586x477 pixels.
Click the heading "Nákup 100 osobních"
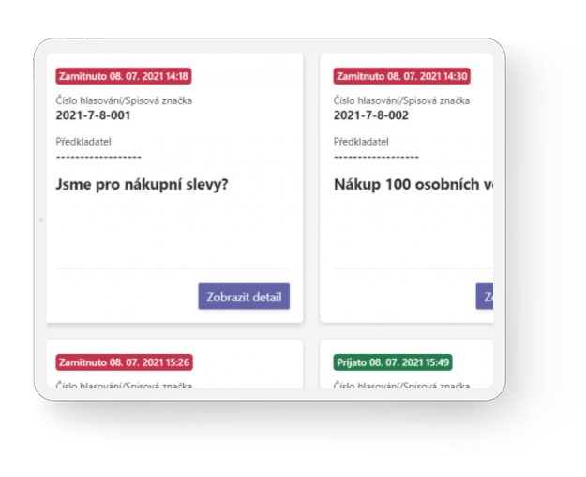[x=413, y=184]
